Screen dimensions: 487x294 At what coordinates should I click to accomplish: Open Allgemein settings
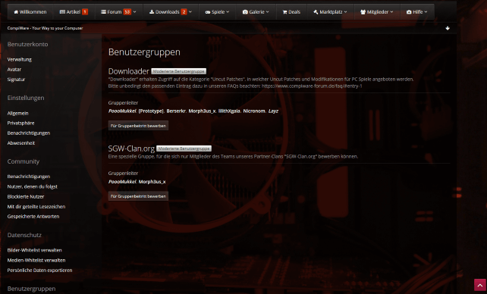click(x=17, y=113)
